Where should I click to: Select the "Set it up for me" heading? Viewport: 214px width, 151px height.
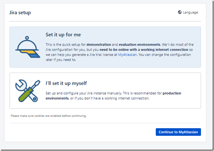click(x=63, y=35)
